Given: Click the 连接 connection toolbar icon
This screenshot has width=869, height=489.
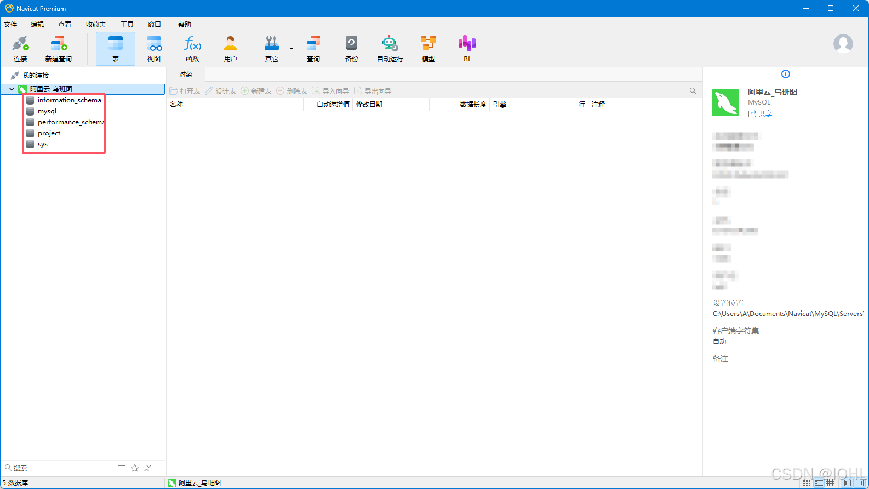Looking at the screenshot, I should point(20,49).
